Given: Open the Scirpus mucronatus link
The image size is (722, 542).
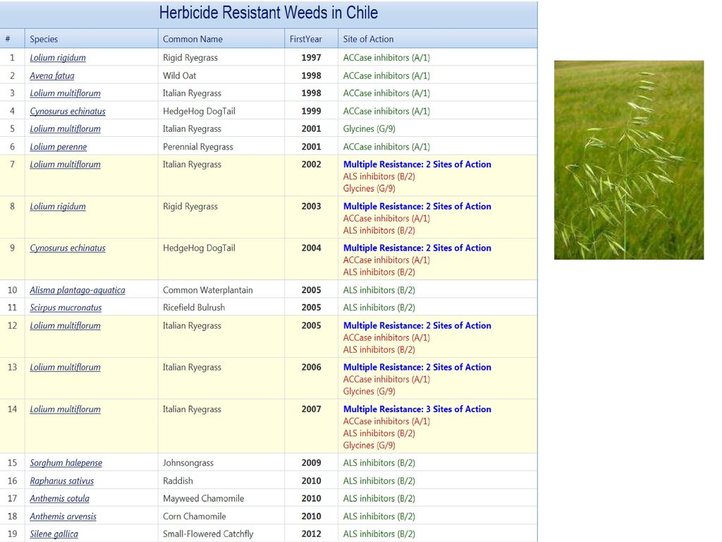Looking at the screenshot, I should point(66,308).
